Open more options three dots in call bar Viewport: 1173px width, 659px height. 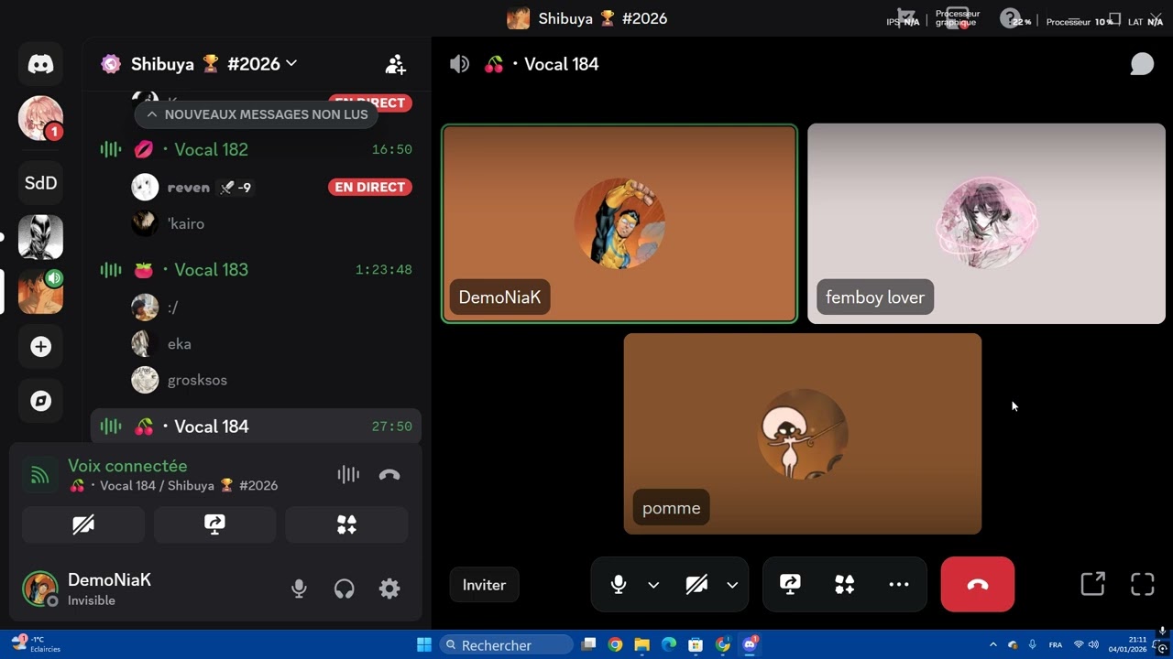[899, 584]
